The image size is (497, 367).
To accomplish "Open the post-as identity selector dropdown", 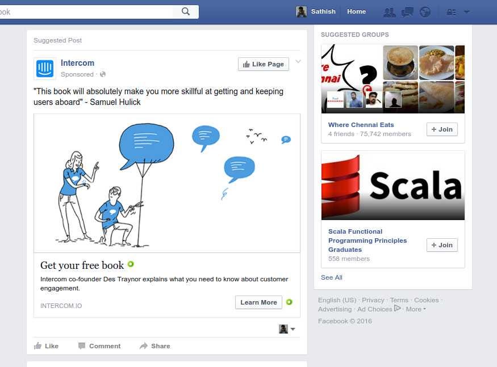I will [287, 329].
